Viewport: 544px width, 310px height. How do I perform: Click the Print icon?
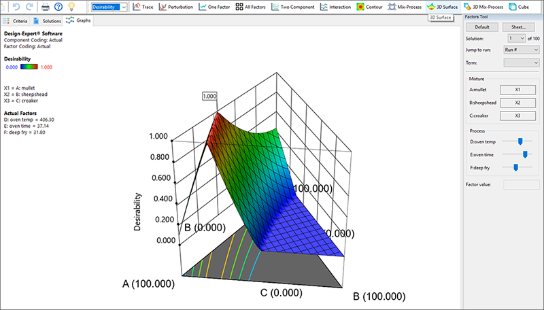point(45,7)
